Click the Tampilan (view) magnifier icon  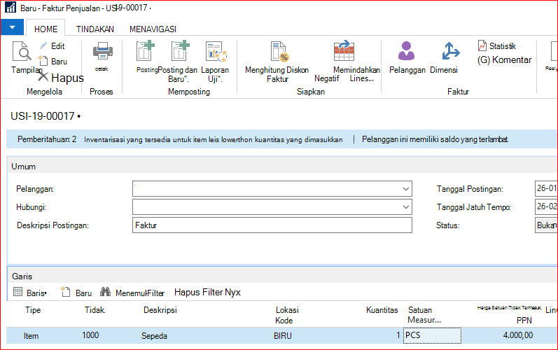[x=22, y=51]
